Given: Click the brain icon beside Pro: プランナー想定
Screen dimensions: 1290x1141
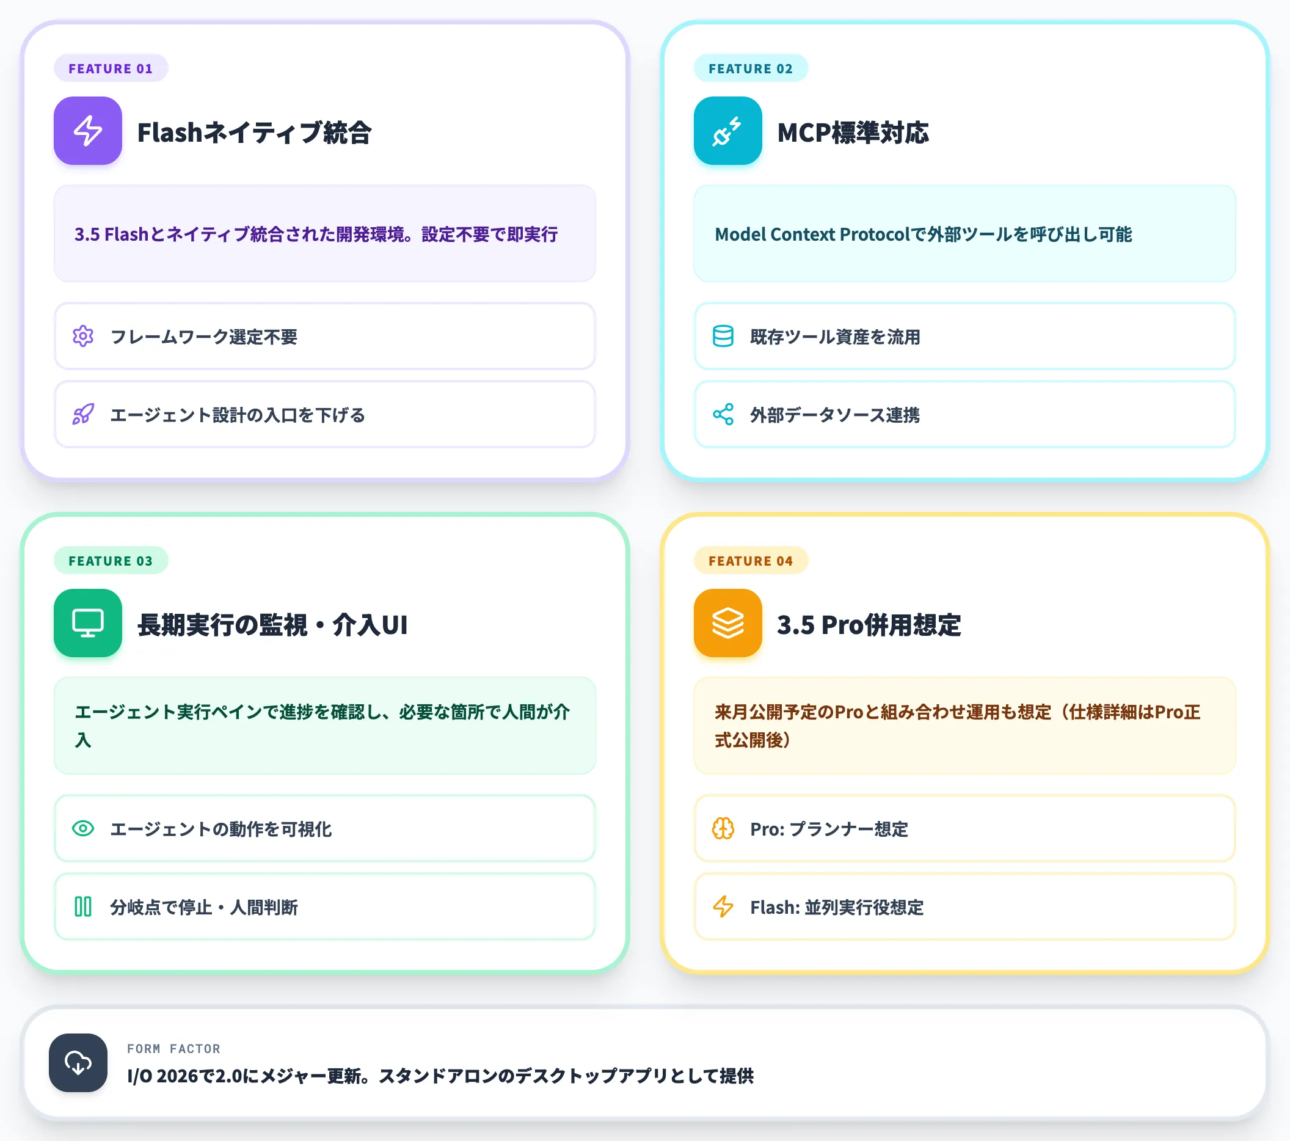Looking at the screenshot, I should 723,829.
